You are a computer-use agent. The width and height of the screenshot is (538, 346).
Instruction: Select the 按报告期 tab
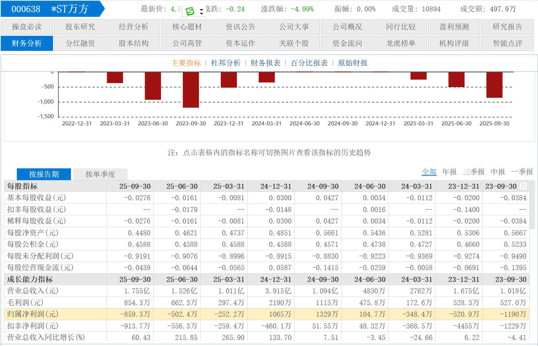click(x=44, y=174)
